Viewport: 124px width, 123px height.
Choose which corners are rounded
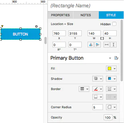pyautogui.click(x=111, y=107)
